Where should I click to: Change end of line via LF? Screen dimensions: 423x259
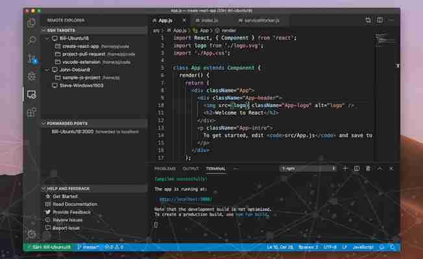[344, 247]
